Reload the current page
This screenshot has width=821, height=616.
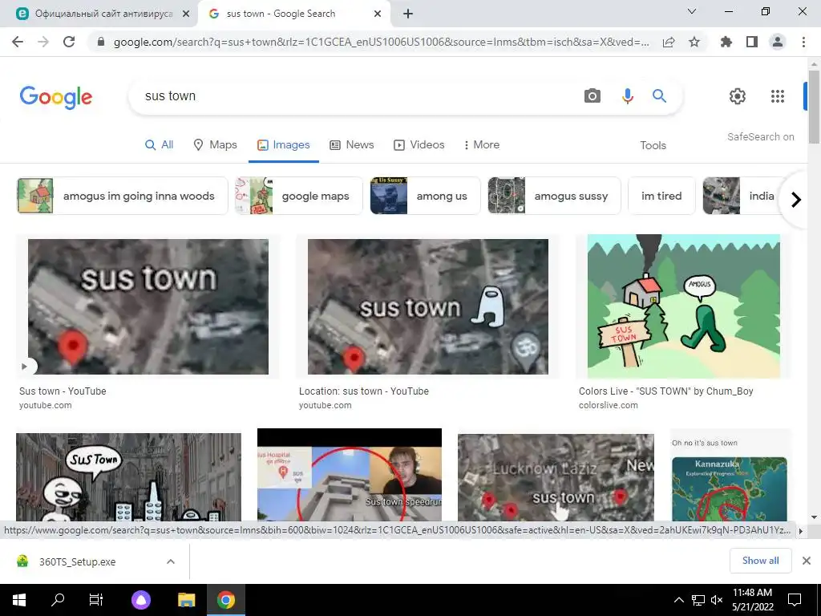pos(69,42)
